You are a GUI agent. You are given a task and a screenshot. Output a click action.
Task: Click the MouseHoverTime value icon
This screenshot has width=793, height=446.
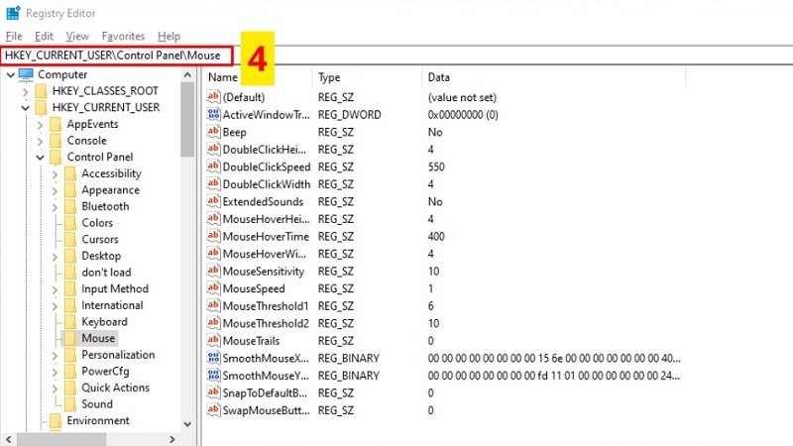(213, 236)
